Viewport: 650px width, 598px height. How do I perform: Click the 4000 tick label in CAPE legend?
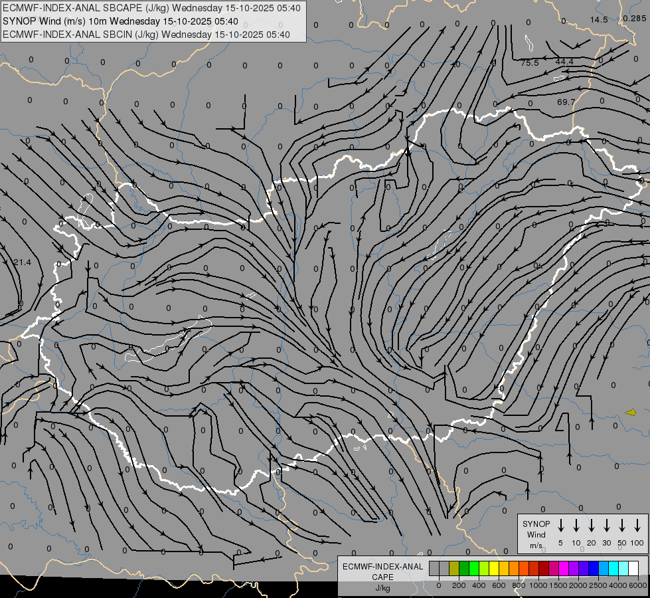coord(617,585)
